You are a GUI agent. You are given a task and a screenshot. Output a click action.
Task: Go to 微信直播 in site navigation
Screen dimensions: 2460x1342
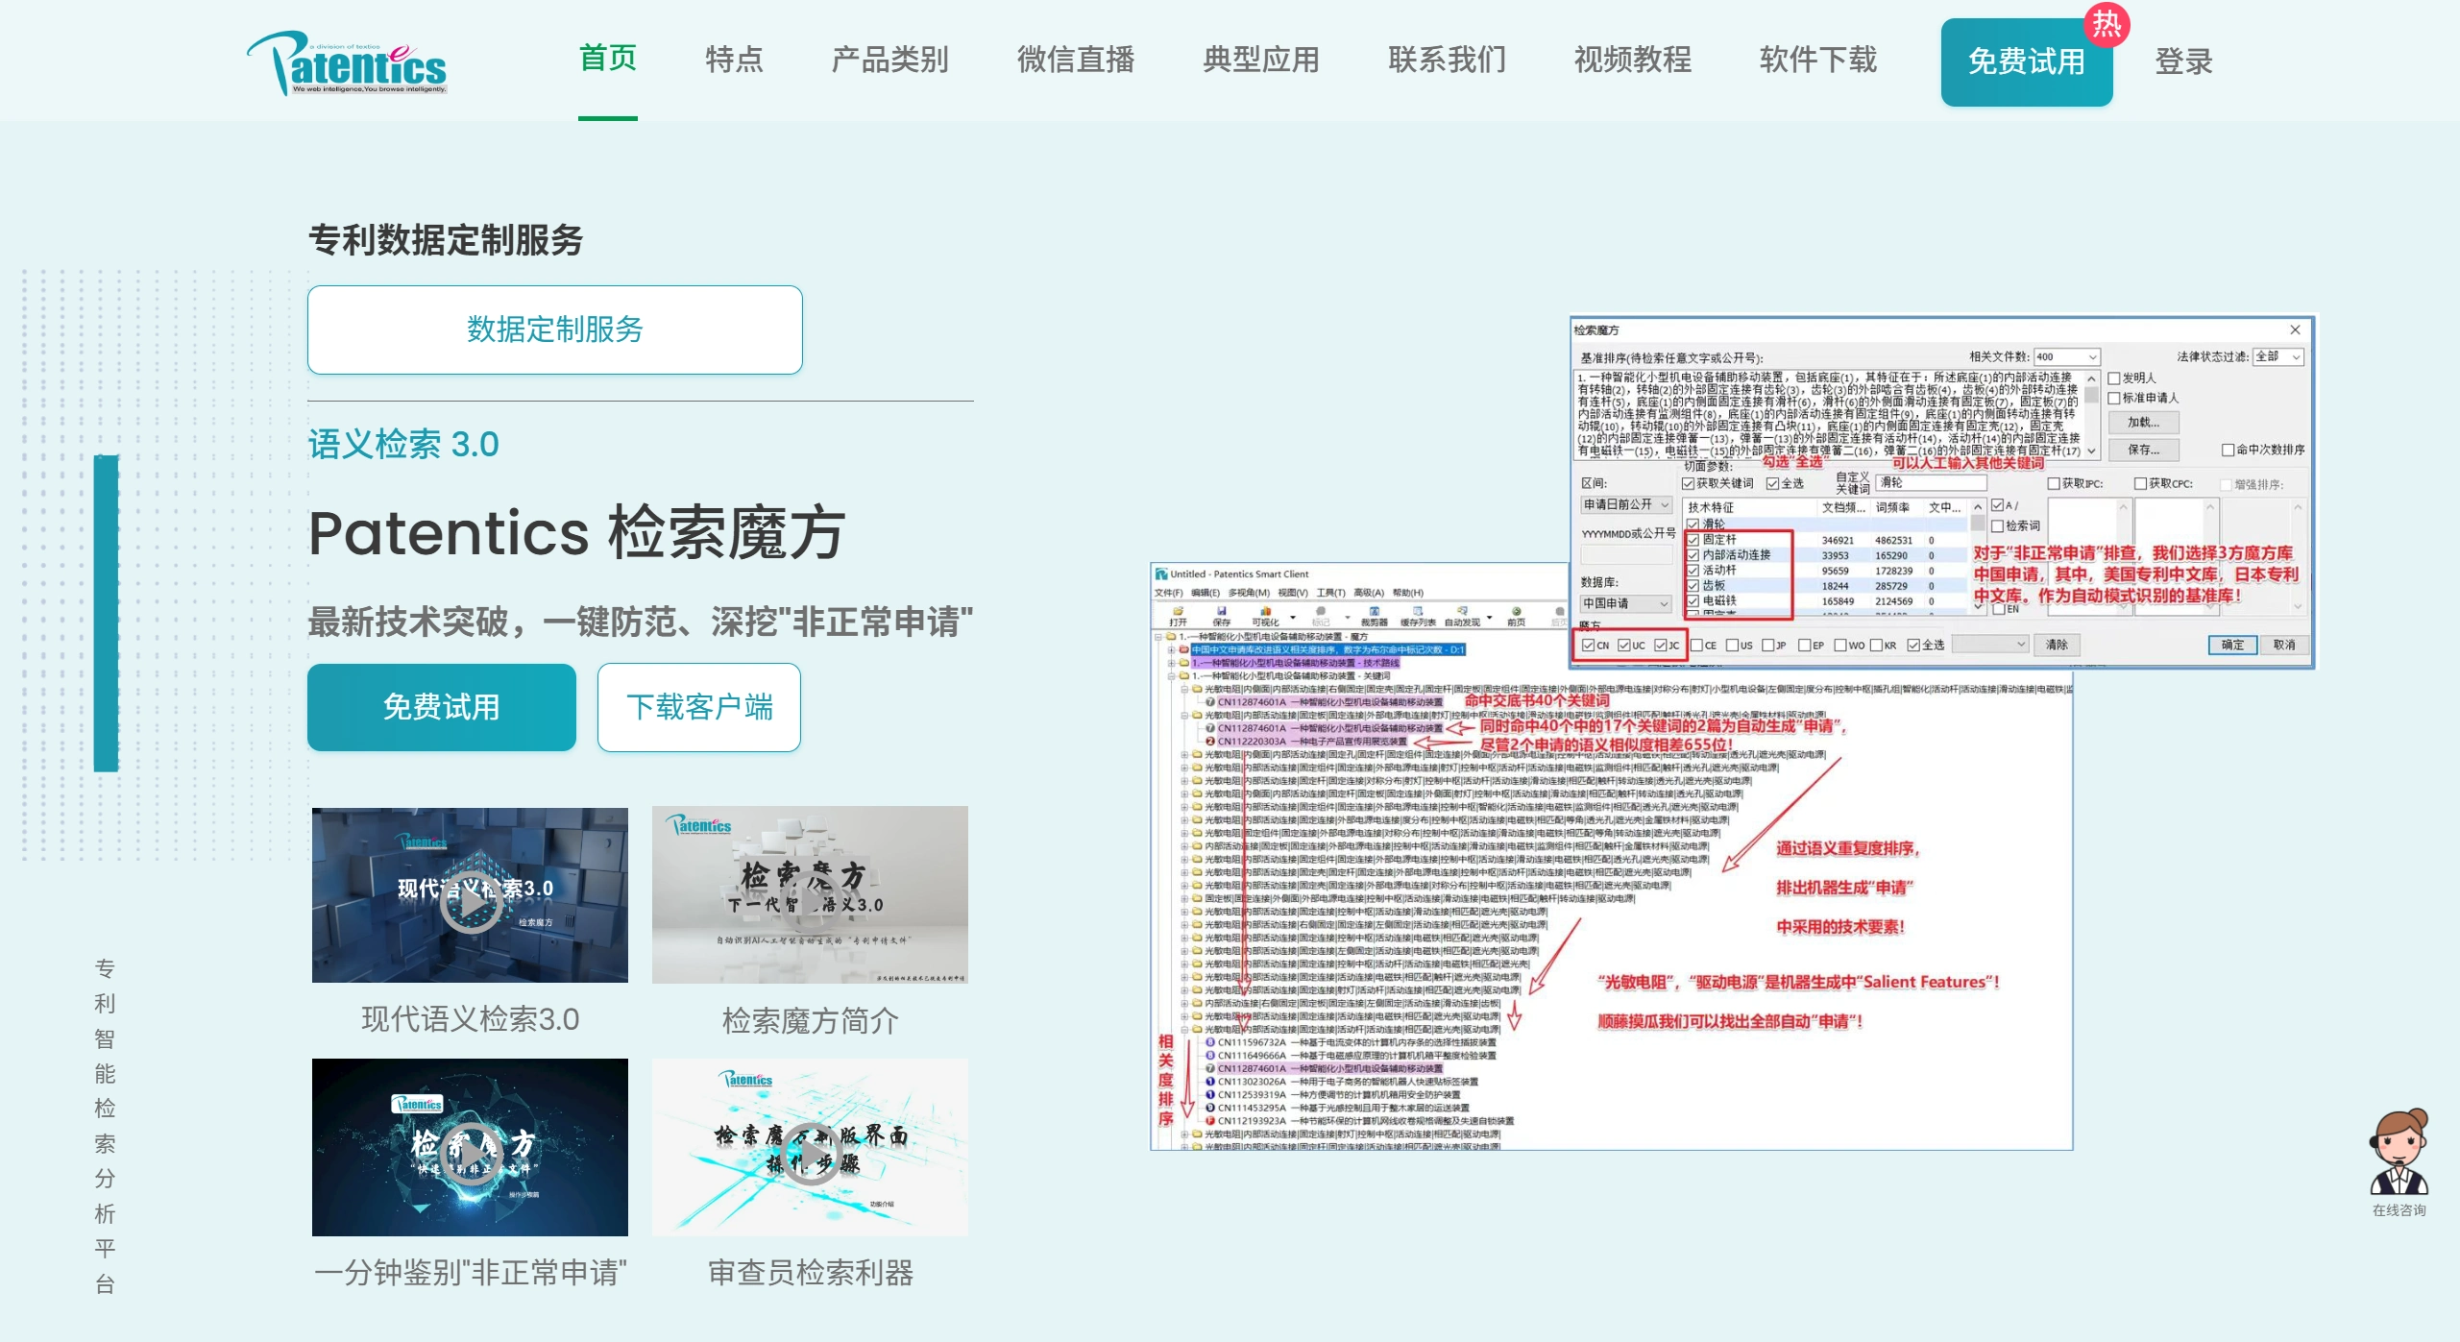coord(1076,60)
